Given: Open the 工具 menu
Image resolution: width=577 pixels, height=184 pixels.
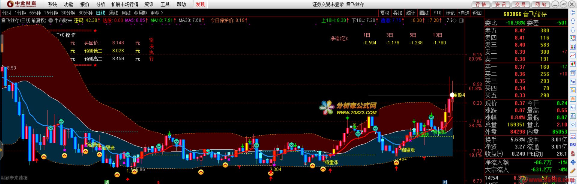Looking at the screenshot, I should 165,4.
